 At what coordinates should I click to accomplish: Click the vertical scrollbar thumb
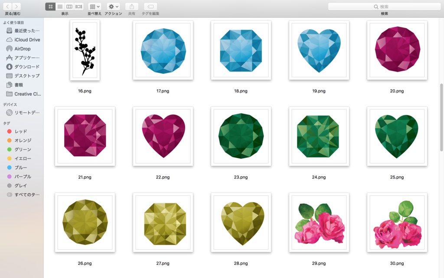pos(441,117)
